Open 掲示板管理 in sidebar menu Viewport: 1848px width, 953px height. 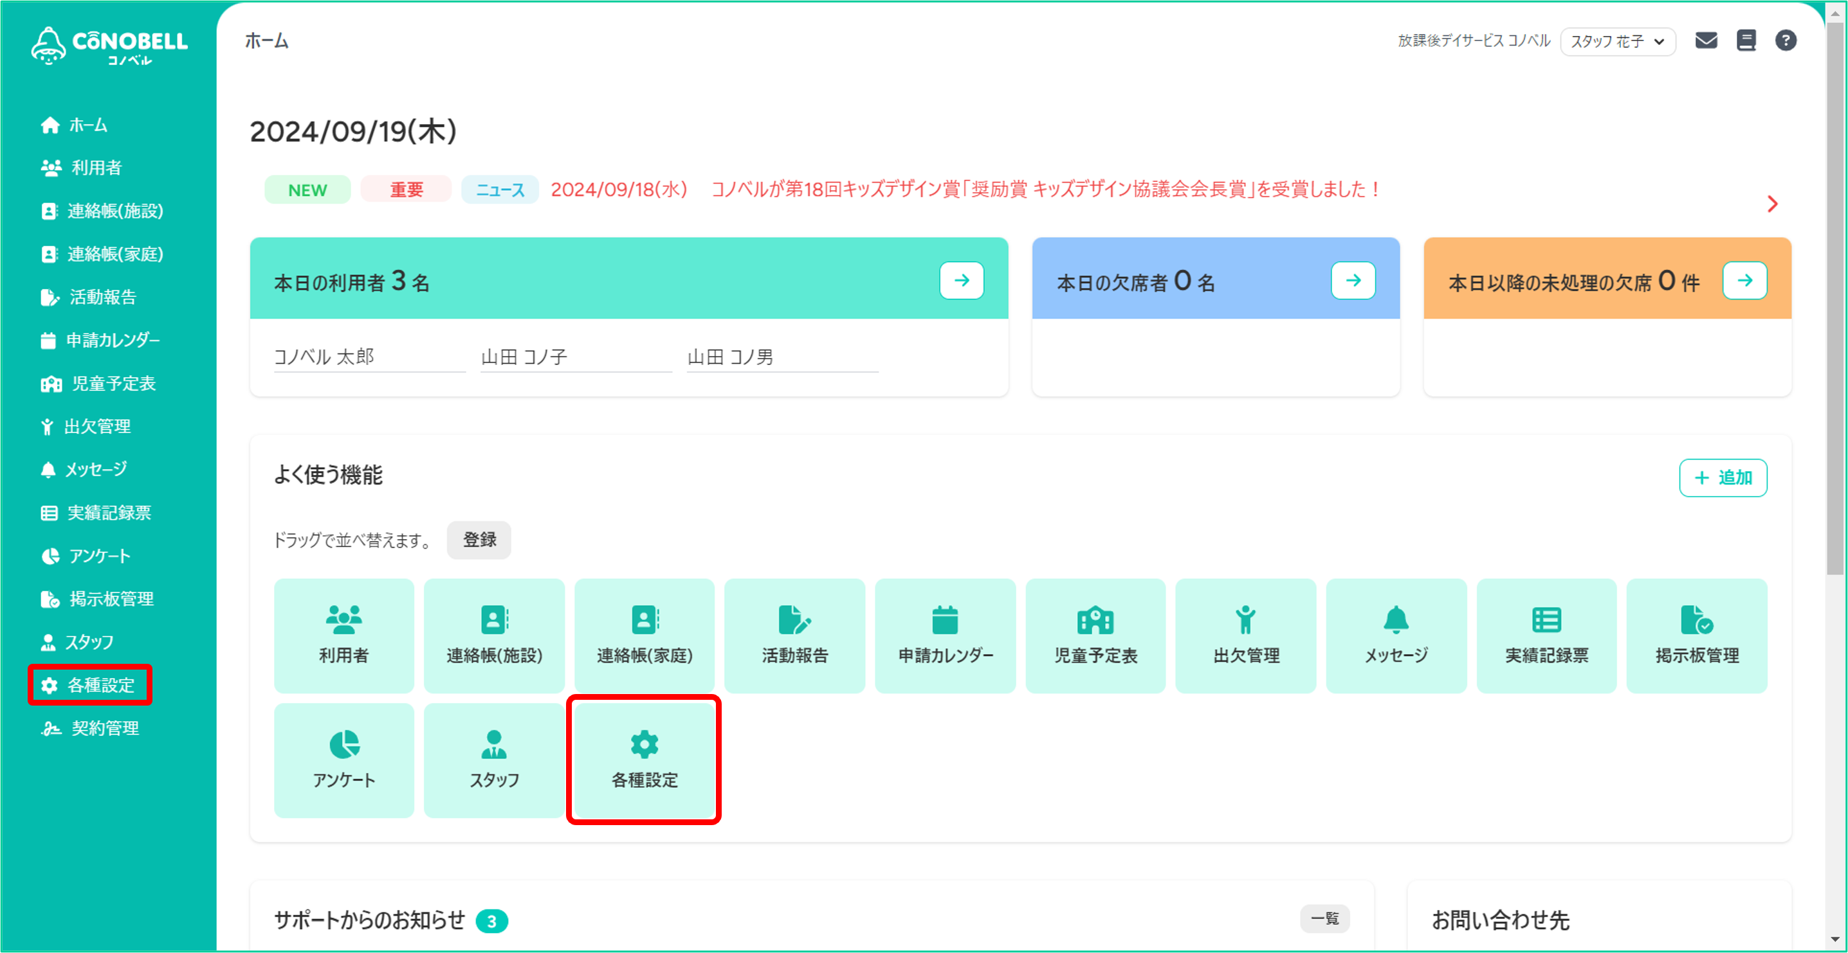click(98, 599)
